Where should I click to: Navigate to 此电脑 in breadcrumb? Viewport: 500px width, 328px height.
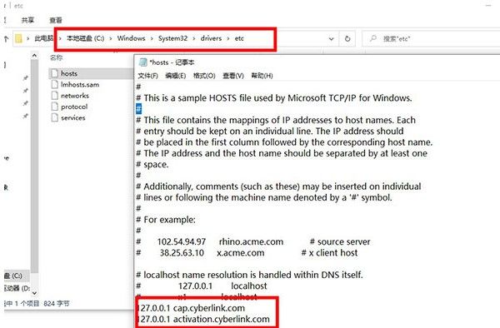coord(43,38)
